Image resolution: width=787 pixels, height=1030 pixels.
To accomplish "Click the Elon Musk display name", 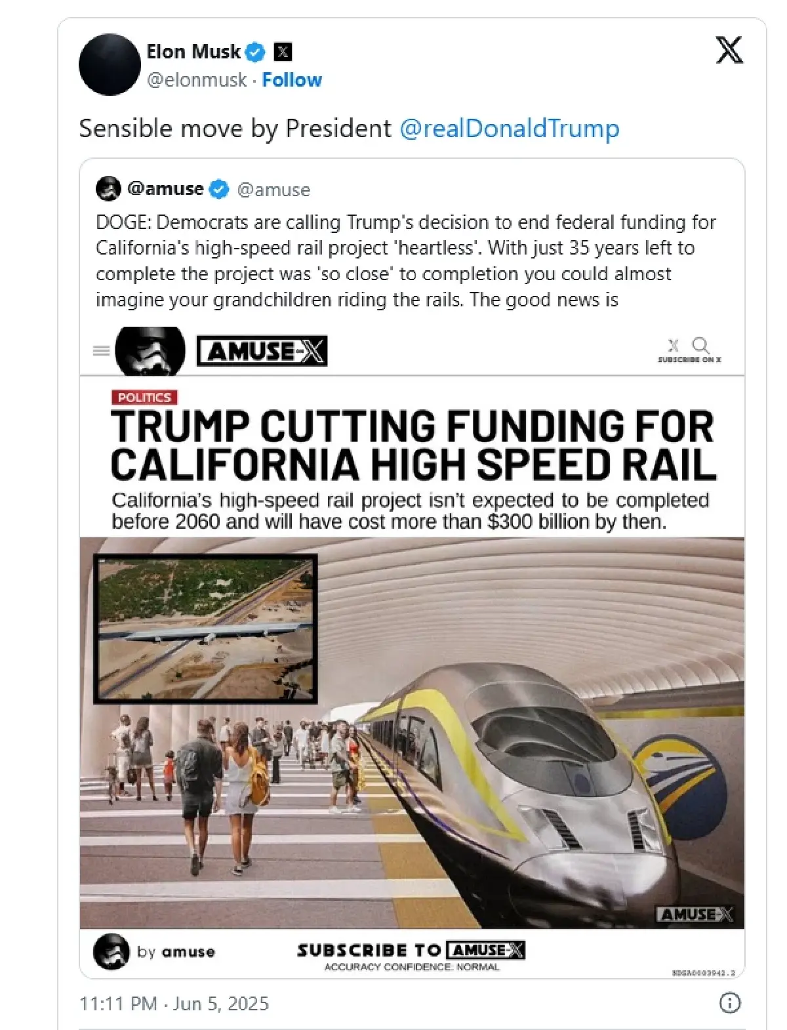I will coord(193,52).
